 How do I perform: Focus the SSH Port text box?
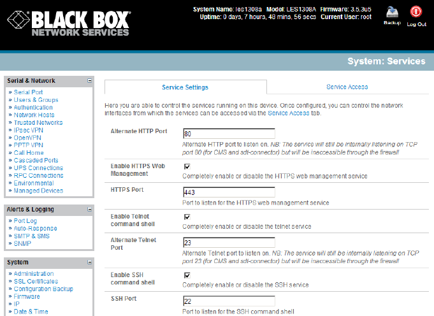coord(228,301)
